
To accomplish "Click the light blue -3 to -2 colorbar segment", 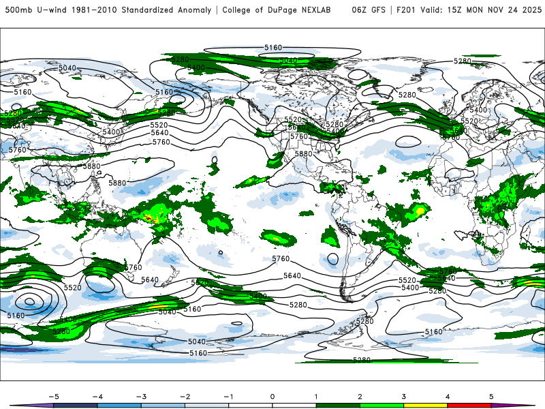I will click(163, 406).
